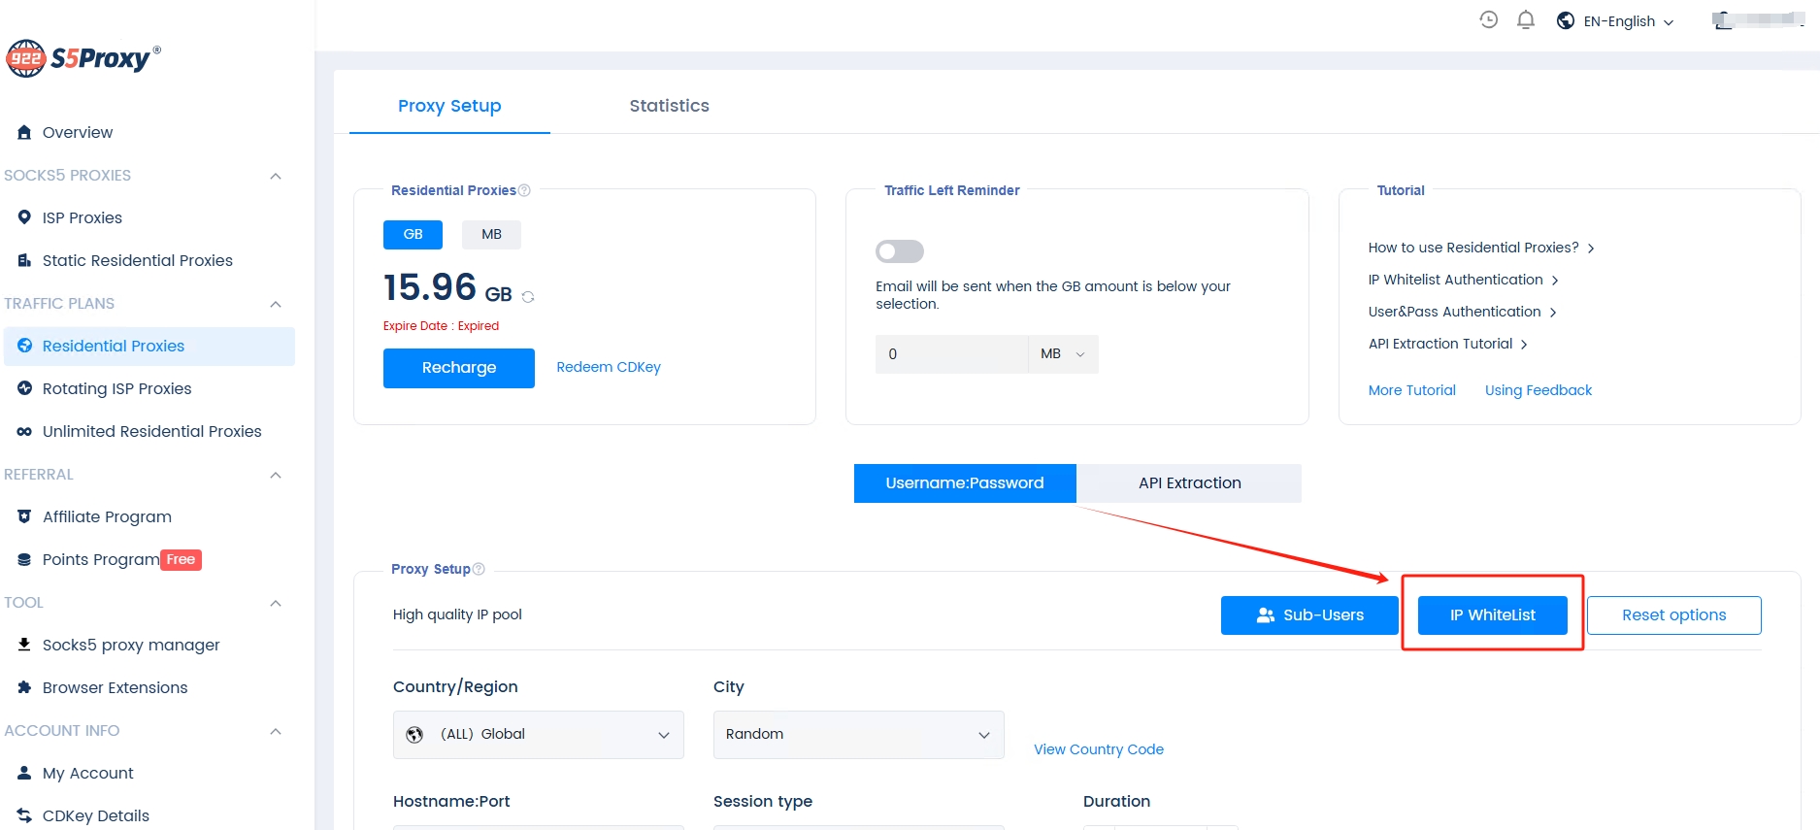Open the EN-English language selector
Viewport: 1820px width, 830px height.
pos(1616,21)
